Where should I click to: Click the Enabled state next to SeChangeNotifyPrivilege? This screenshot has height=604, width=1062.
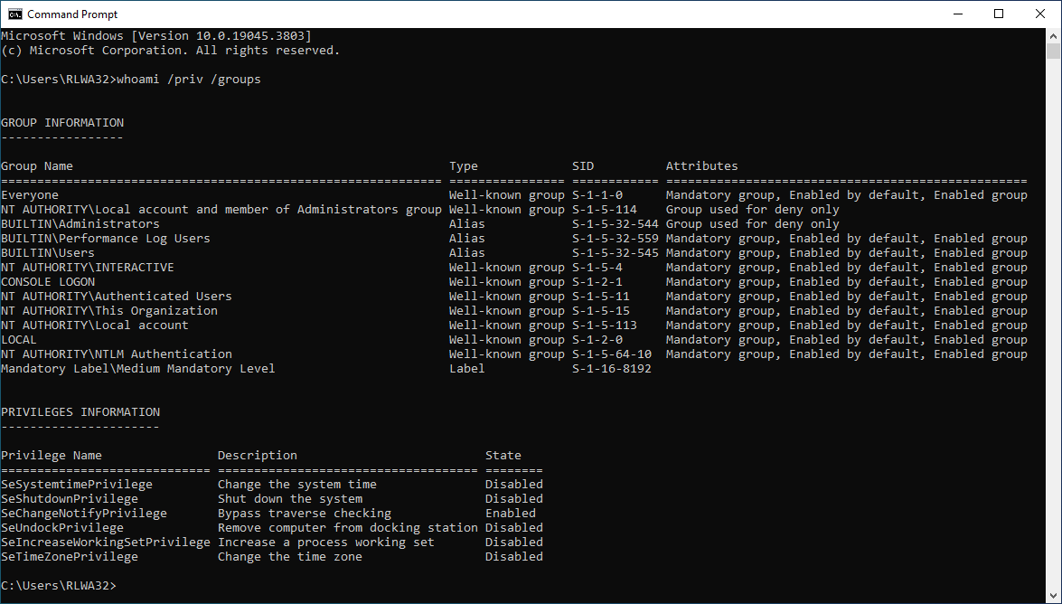[510, 513]
